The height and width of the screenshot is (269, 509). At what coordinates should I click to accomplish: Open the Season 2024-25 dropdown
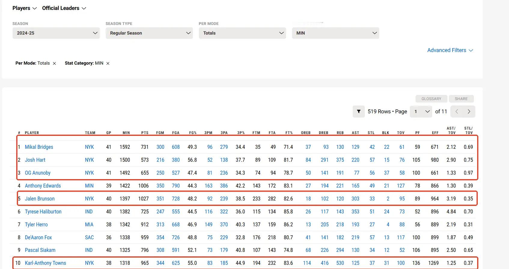[56, 33]
